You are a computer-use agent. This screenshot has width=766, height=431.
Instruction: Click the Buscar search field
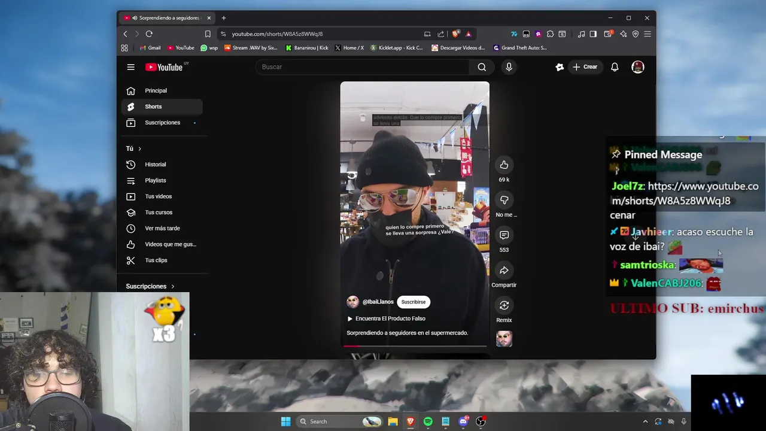tap(363, 67)
